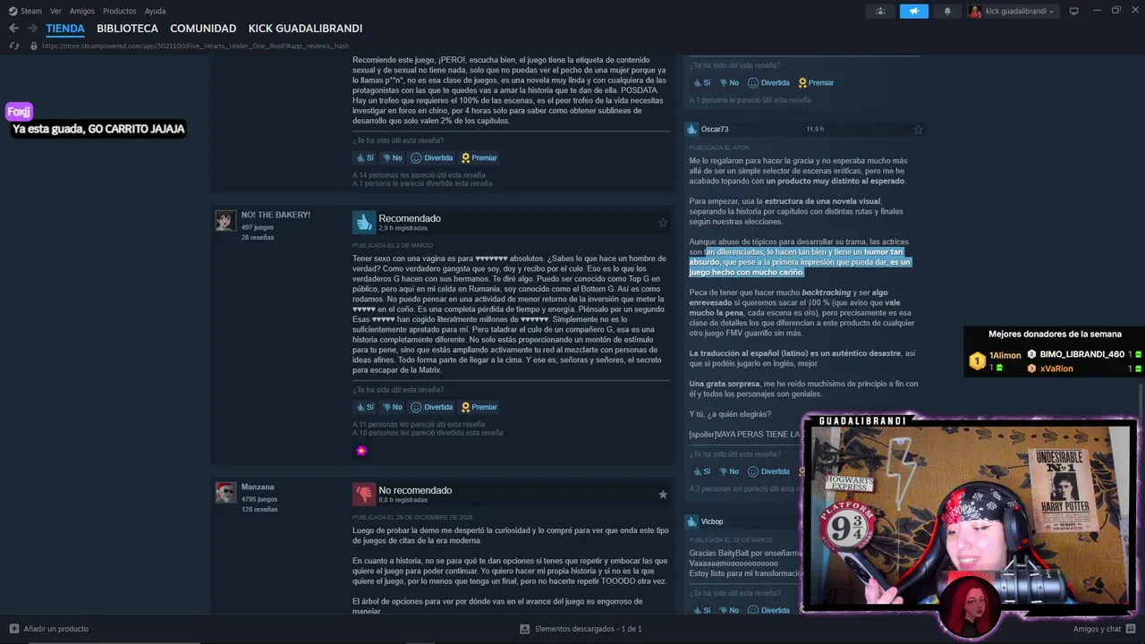Image resolution: width=1145 pixels, height=644 pixels.
Task: Open Manzana's avatar
Action: pos(225,493)
